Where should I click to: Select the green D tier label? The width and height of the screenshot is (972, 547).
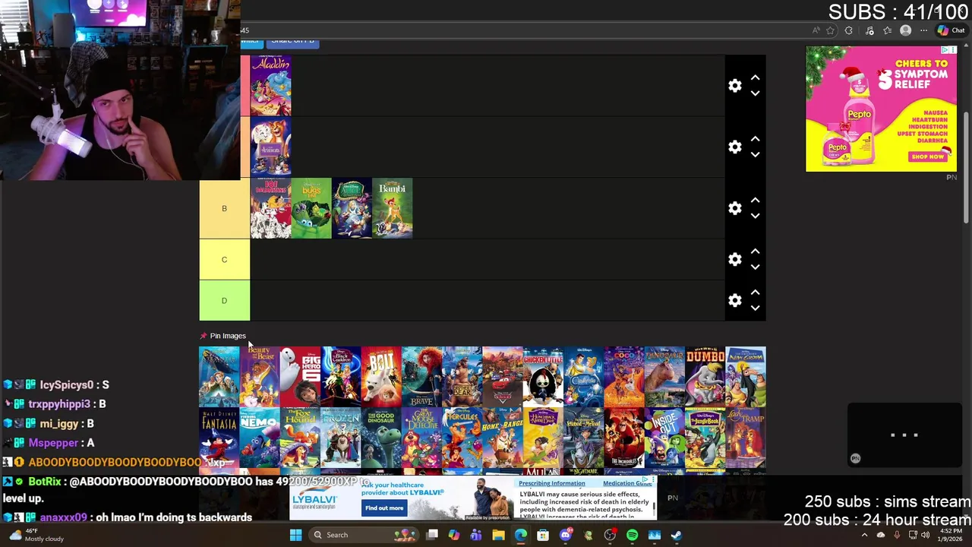[x=224, y=301]
